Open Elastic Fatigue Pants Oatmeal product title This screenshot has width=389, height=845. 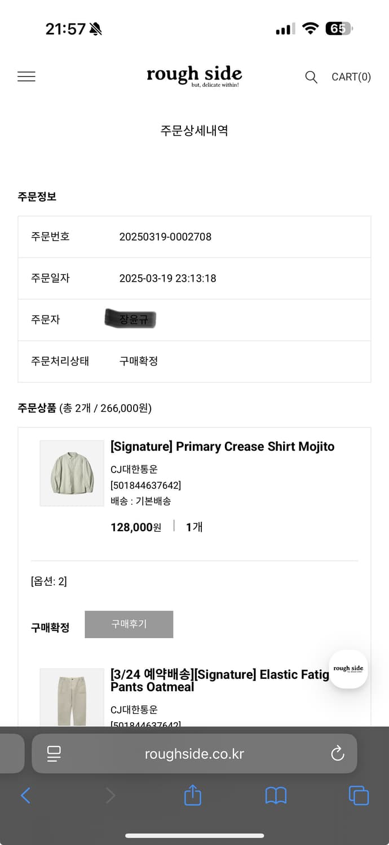[x=219, y=681]
